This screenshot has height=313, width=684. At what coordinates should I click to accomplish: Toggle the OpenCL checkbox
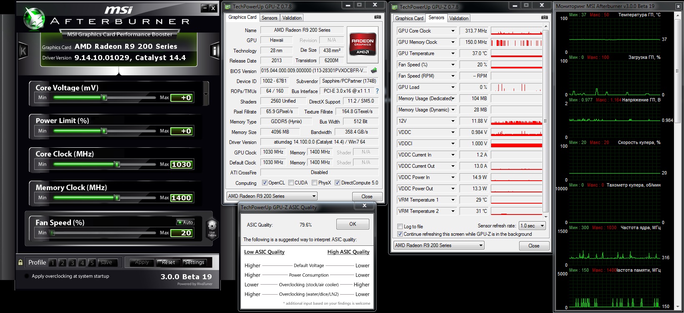265,183
